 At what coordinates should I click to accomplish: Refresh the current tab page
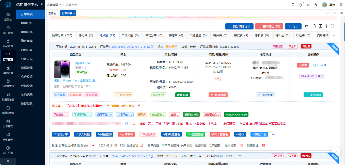[x=327, y=13]
